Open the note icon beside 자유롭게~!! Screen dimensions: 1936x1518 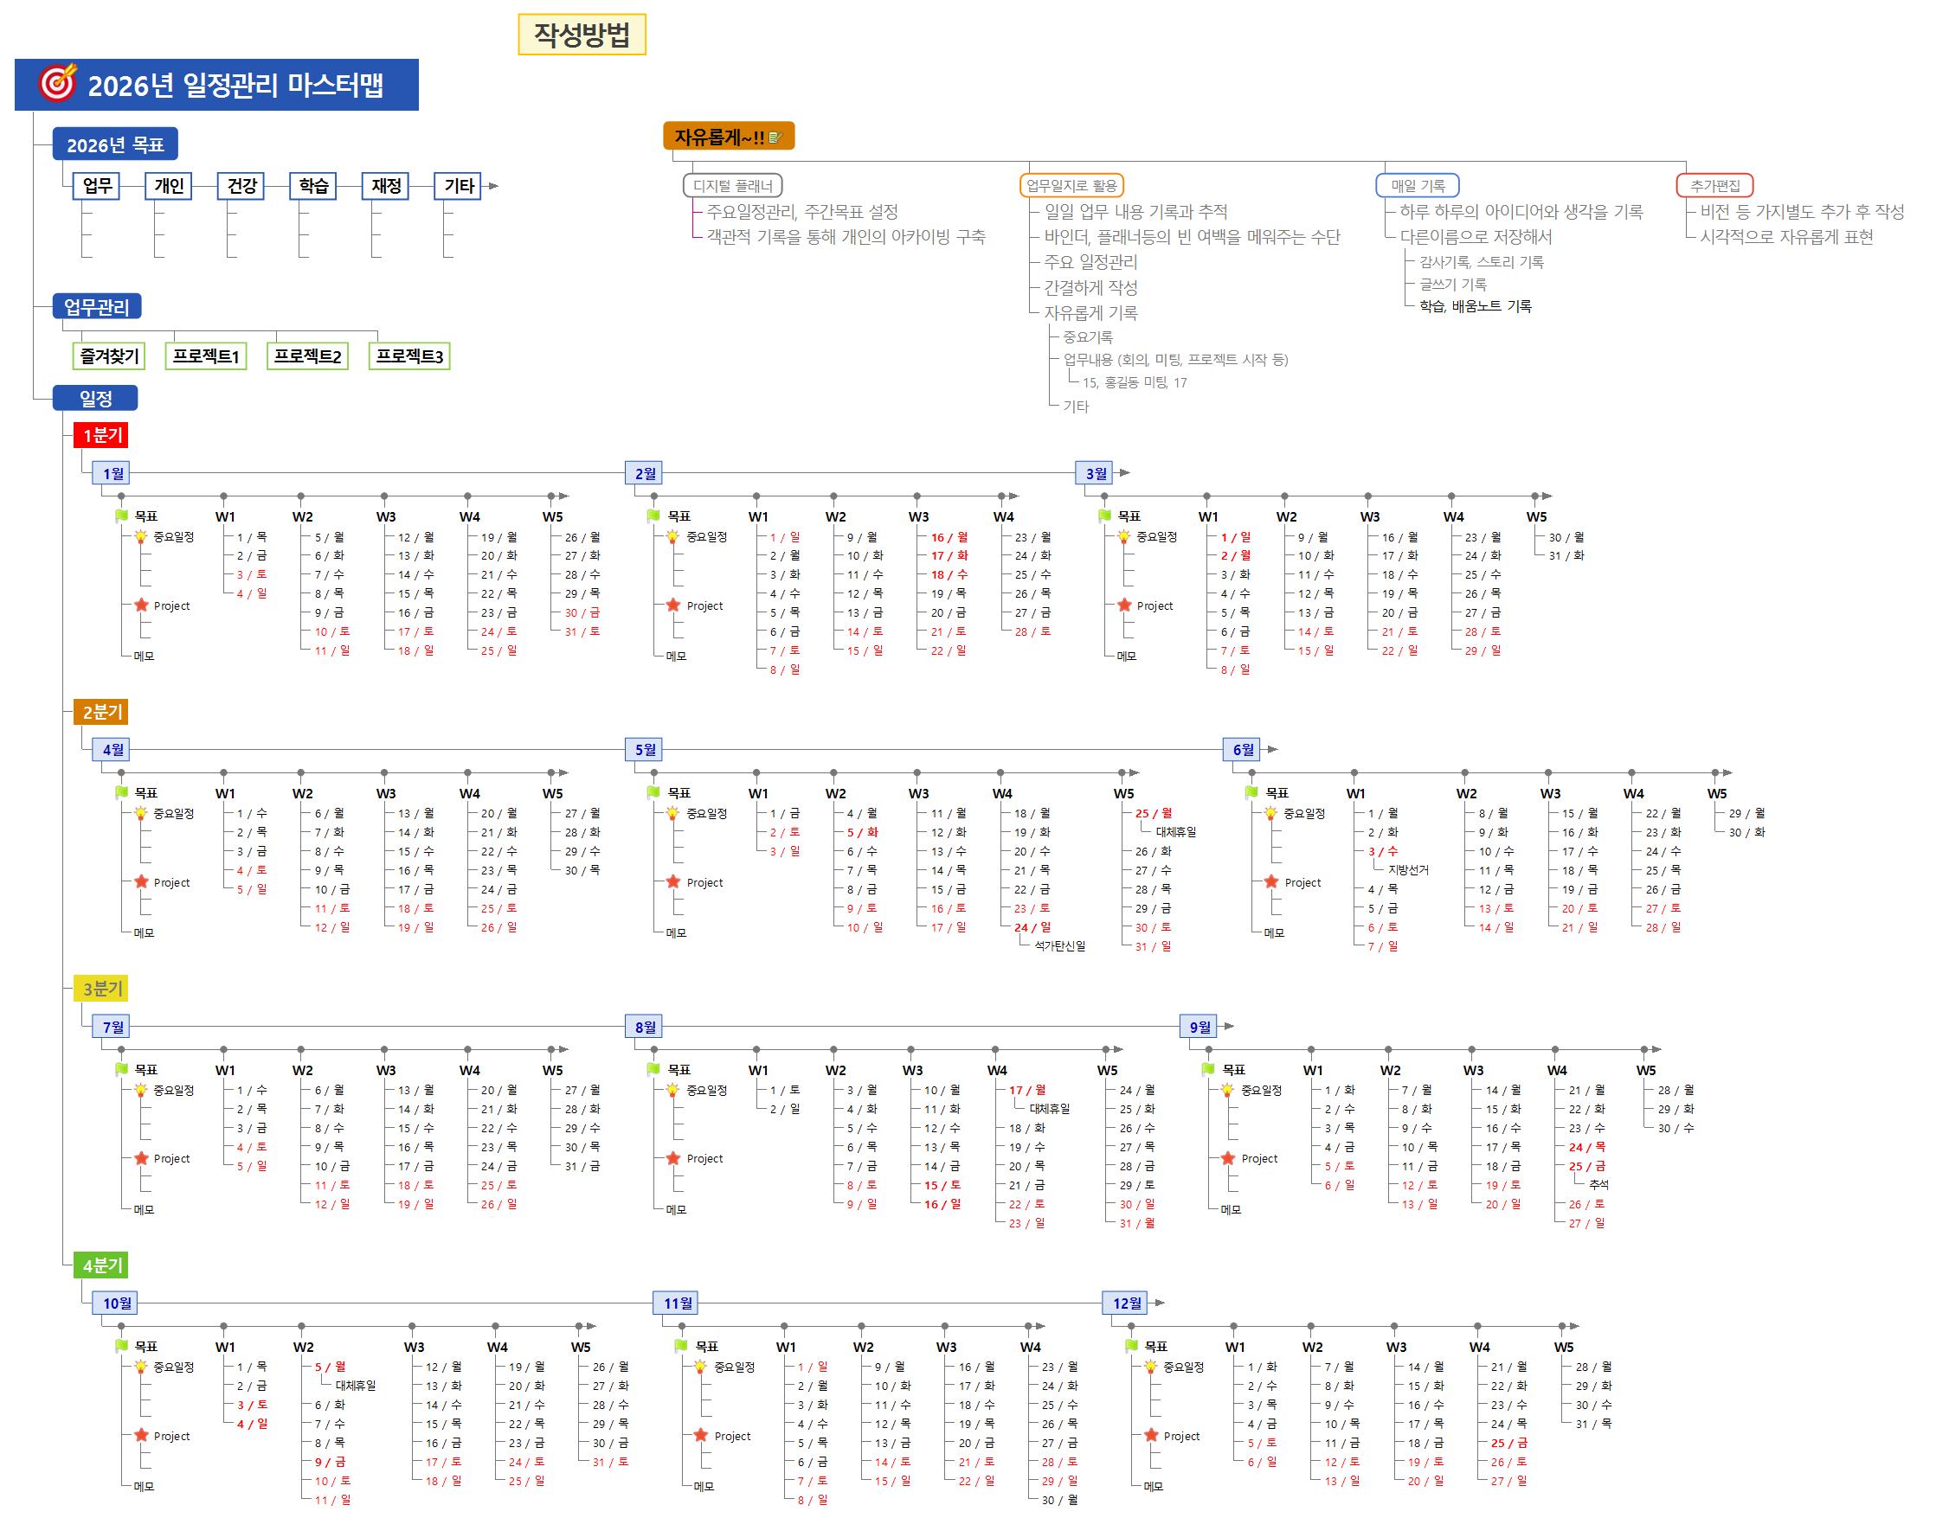click(775, 137)
